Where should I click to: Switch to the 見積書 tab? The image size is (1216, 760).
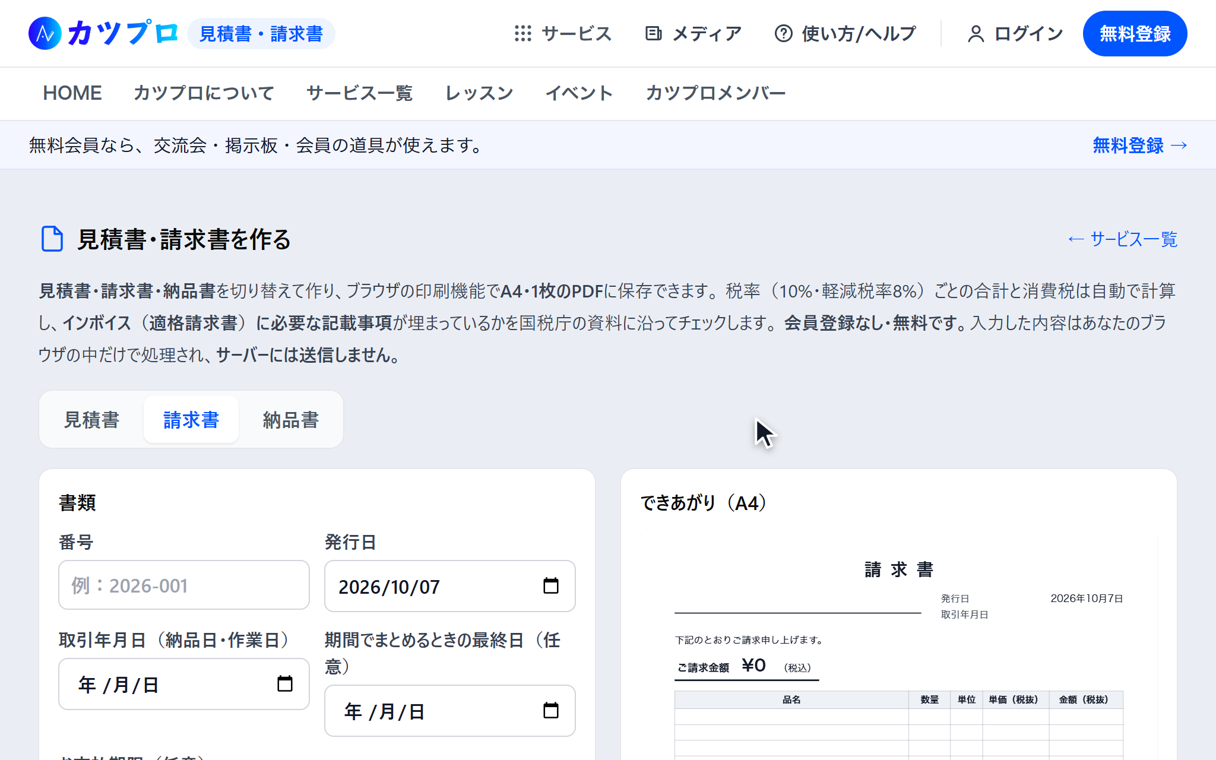pyautogui.click(x=91, y=420)
